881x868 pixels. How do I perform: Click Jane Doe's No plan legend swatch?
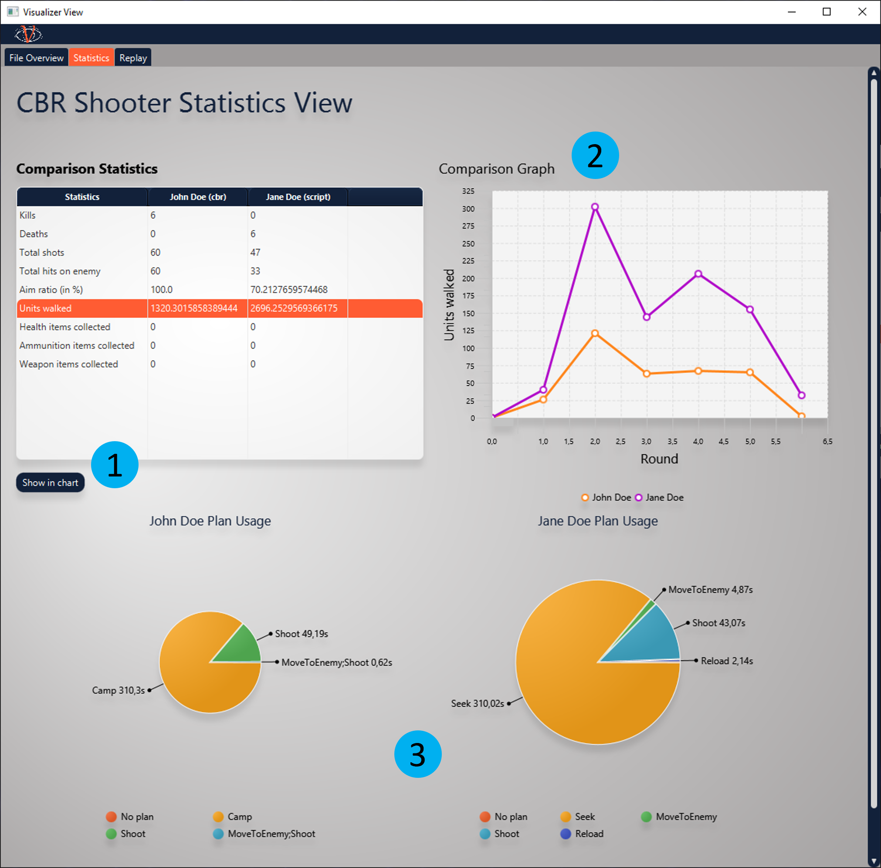485,817
